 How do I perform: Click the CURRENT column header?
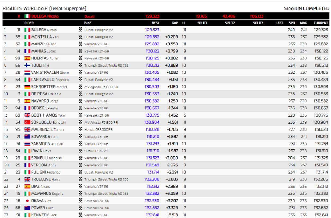[321, 23]
